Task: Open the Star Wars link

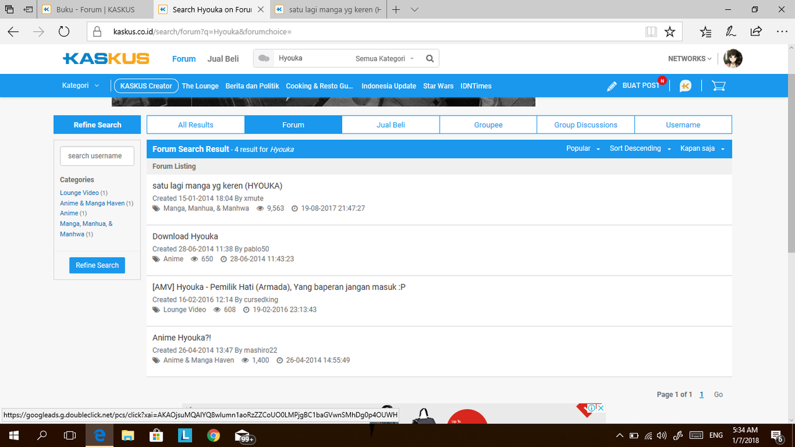Action: pyautogui.click(x=438, y=86)
